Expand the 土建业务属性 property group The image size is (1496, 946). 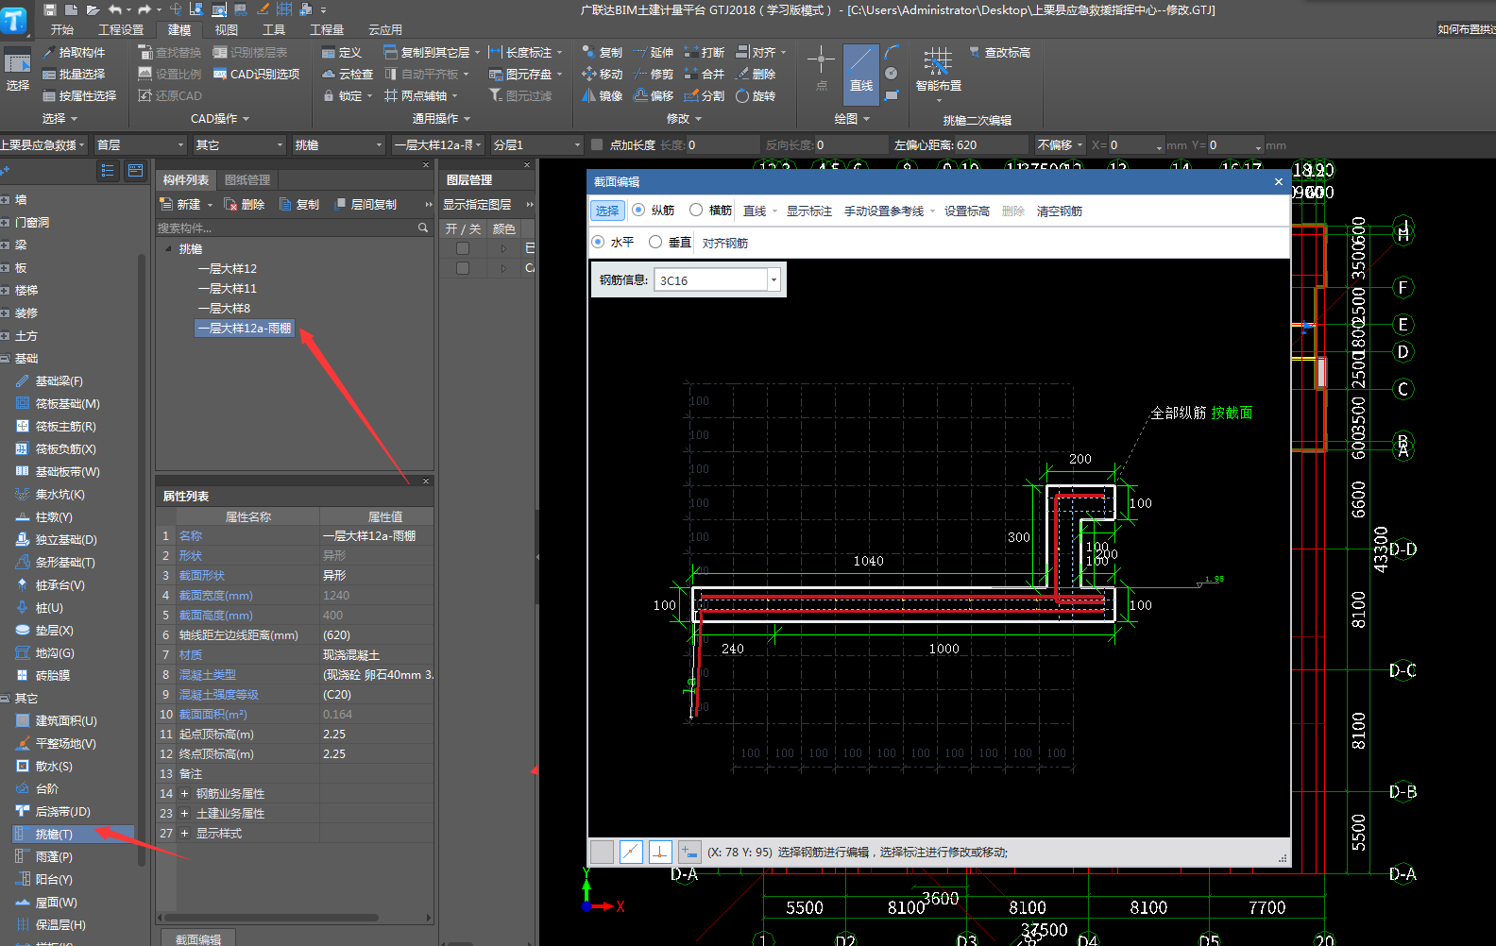pos(185,814)
